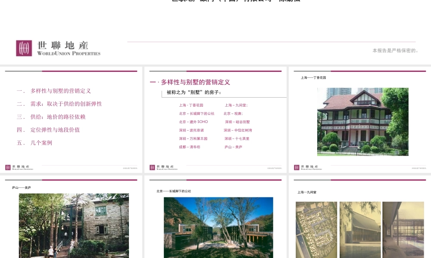The width and height of the screenshot is (431, 258).
Task: Select the middle 九间堂 building rendering
Action: (360, 230)
